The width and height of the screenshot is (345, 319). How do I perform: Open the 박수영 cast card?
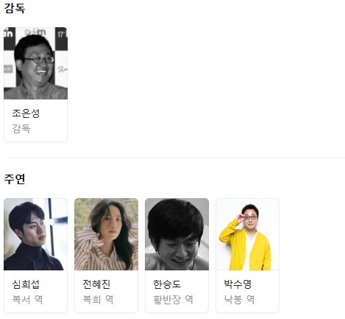[x=247, y=256]
